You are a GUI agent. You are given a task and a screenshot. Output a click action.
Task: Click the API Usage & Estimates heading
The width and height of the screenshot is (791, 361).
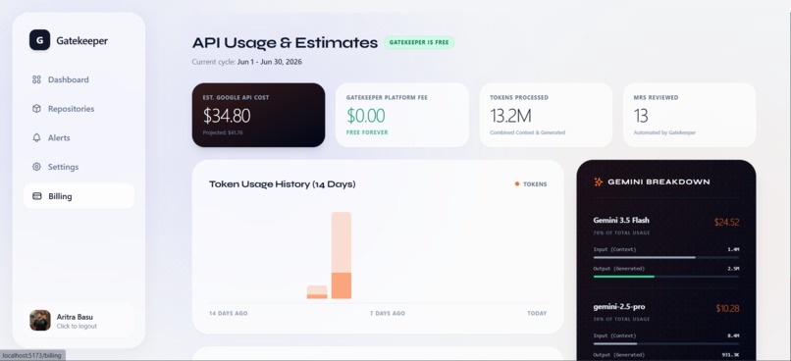[x=285, y=43]
